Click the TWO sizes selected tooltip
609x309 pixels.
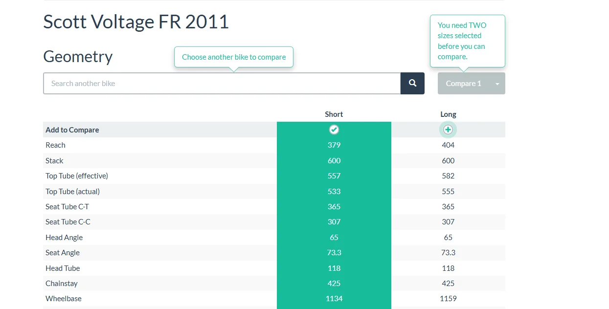coord(468,41)
